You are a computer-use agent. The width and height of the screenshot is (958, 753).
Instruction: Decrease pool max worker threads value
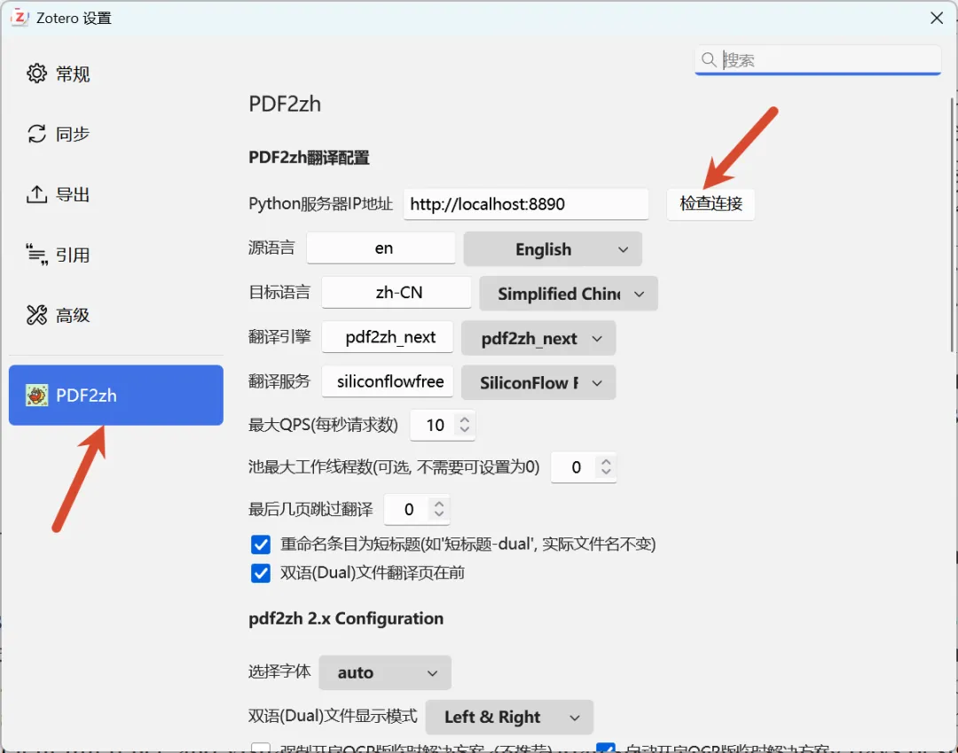point(606,472)
